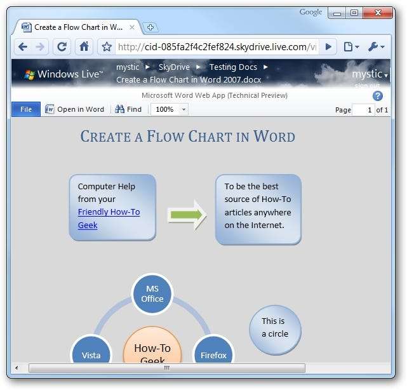Click the address bar URL field
The image size is (407, 390).
pos(217,47)
